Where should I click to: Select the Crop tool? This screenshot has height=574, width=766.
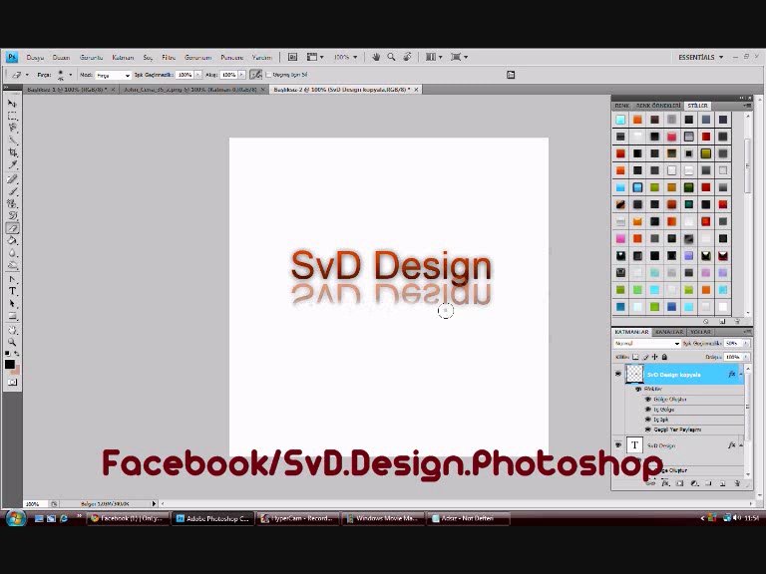coord(12,152)
